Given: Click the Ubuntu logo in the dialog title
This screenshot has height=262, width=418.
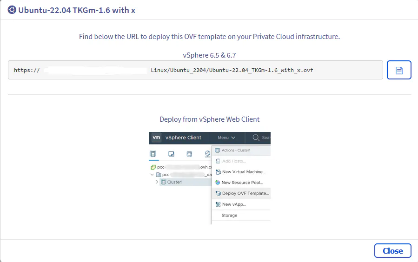Looking at the screenshot, I should (x=12, y=10).
